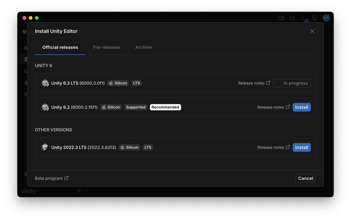The image size is (351, 220).
Task: Open the downloads icon with the badge
Action: (x=304, y=18)
